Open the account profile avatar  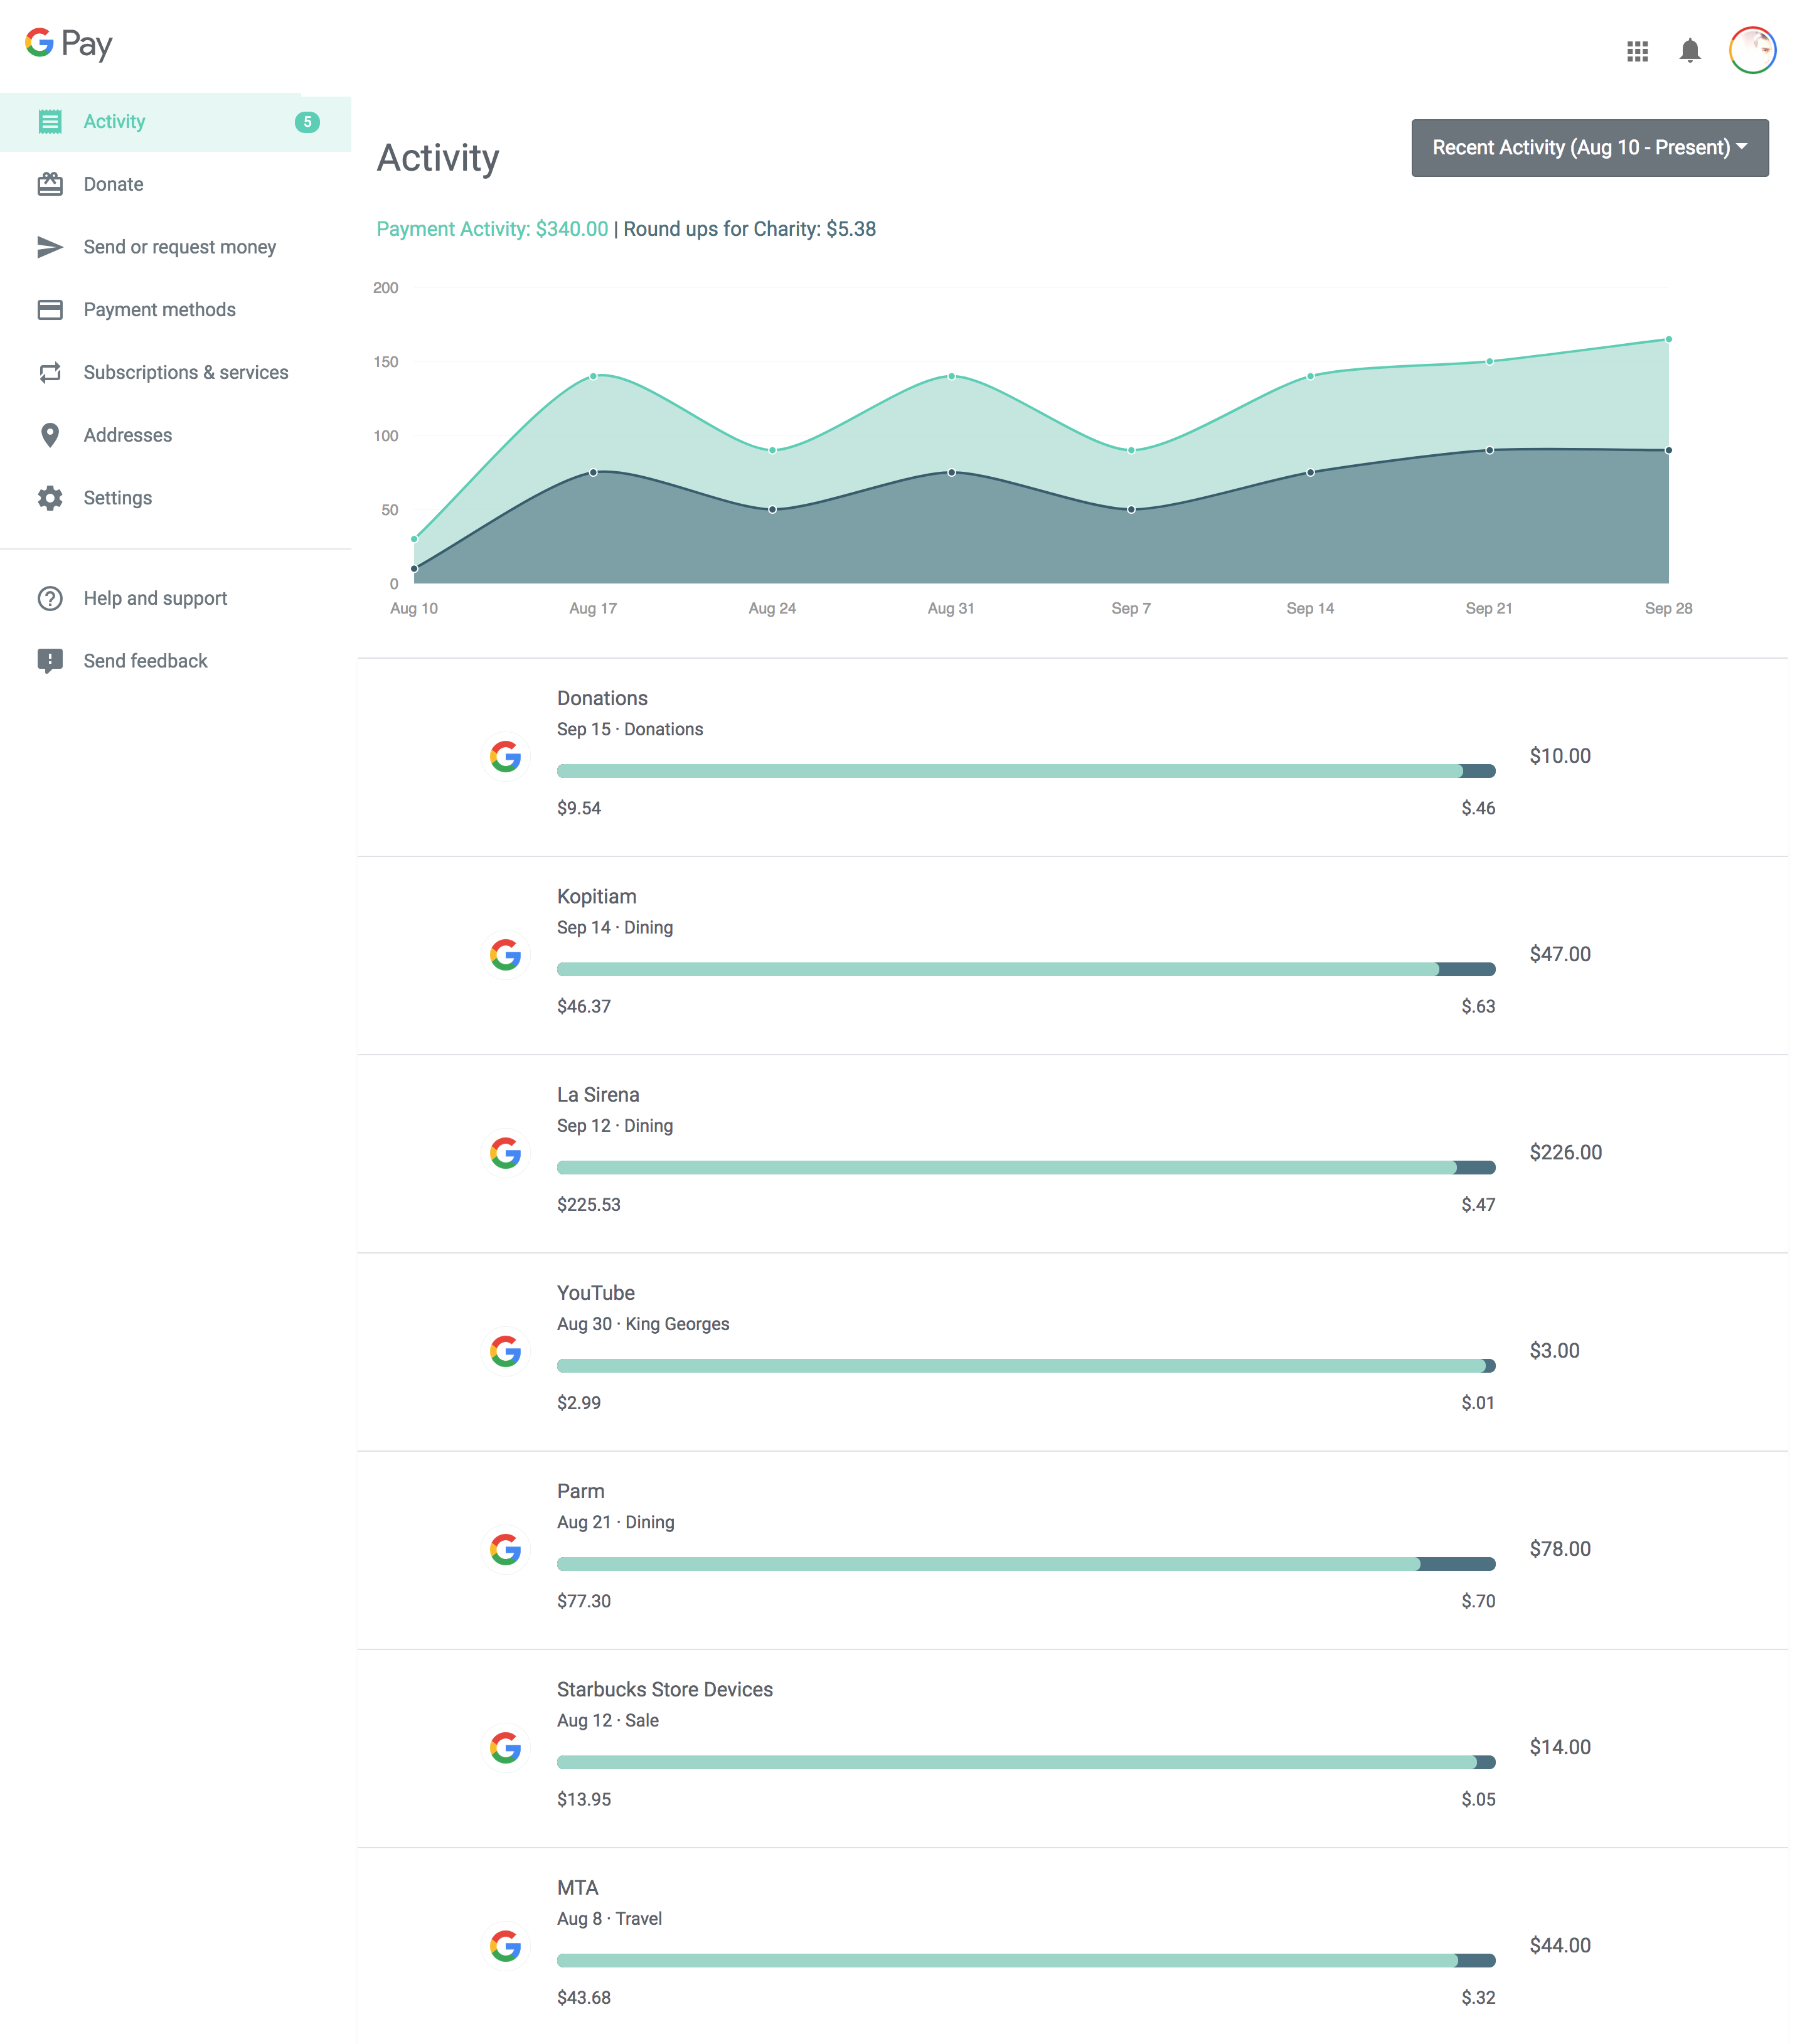coord(1752,50)
